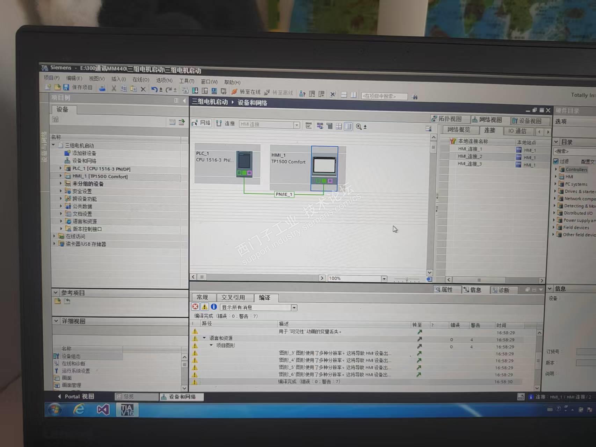Screen dimensions: 596x447
Task: Collapse the 参考项目 panel
Action: [x=56, y=292]
